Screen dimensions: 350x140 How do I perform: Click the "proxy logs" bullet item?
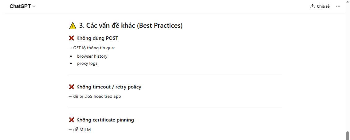coord(87,64)
